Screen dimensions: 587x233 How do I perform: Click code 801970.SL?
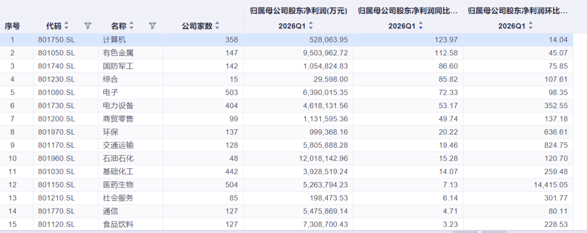tap(57, 132)
